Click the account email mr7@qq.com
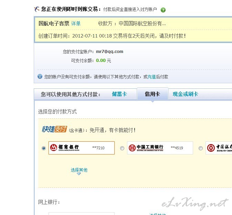 (x=109, y=52)
